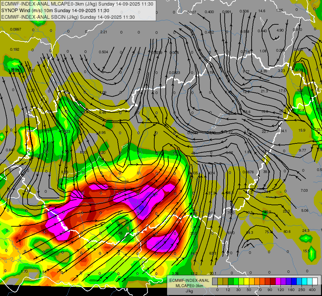Image resolution: width=322 pixels, height=296 pixels.
Task: Click the MLCAPE0-3km title line
Action: pyautogui.click(x=77, y=4)
